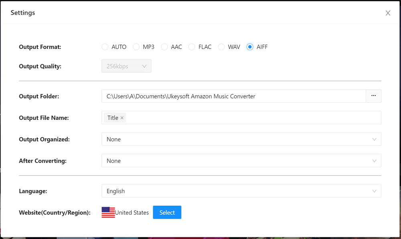Click the Output Organized chevron icon
The width and height of the screenshot is (401, 239).
pos(375,139)
